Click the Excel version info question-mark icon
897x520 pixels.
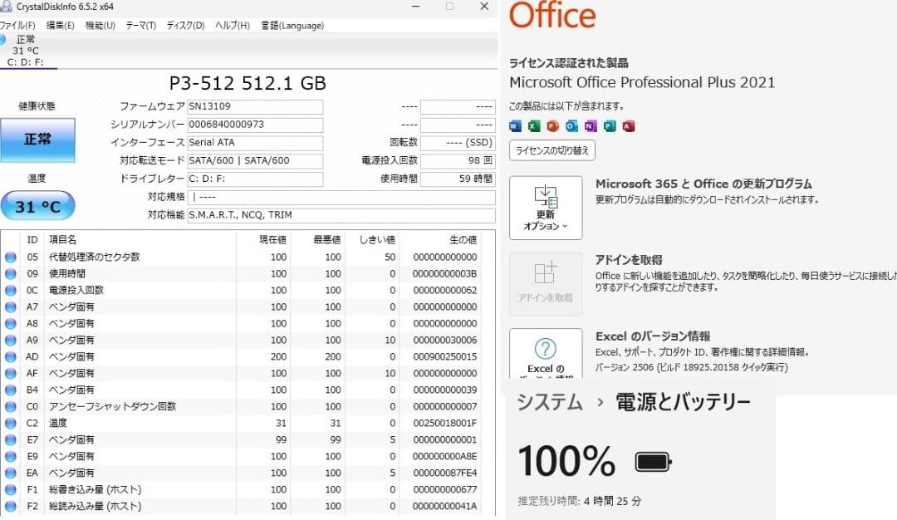click(544, 347)
